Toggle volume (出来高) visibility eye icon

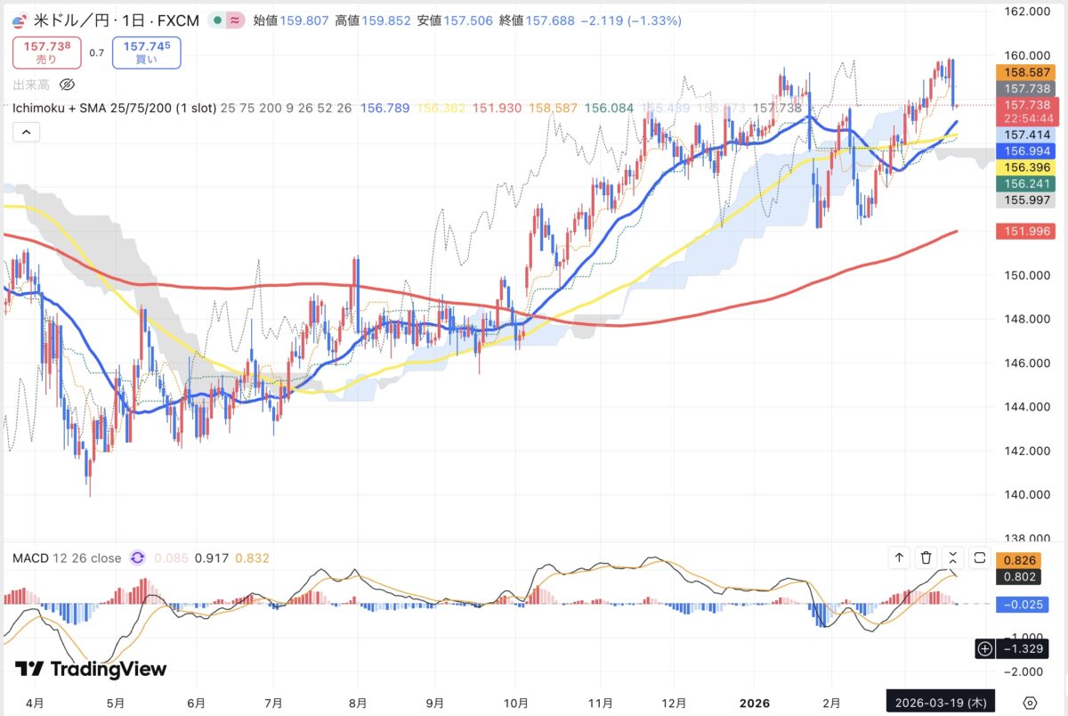pos(67,85)
